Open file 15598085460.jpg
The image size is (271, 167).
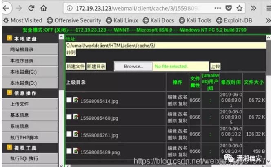click(x=99, y=118)
